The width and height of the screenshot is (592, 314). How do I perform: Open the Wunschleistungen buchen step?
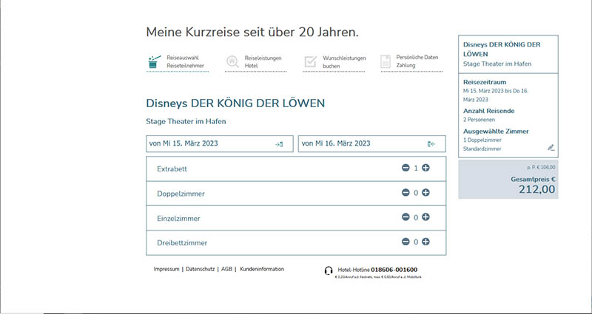[x=334, y=62]
